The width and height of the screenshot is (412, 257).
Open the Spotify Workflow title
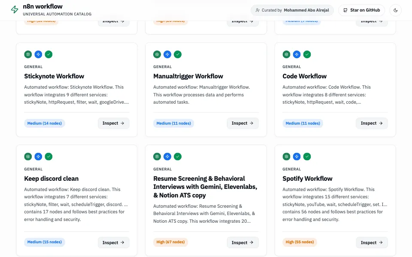click(307, 179)
